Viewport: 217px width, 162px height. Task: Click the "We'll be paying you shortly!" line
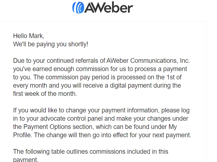point(51,44)
